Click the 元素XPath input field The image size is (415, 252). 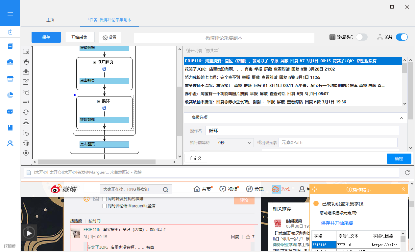[338, 142]
